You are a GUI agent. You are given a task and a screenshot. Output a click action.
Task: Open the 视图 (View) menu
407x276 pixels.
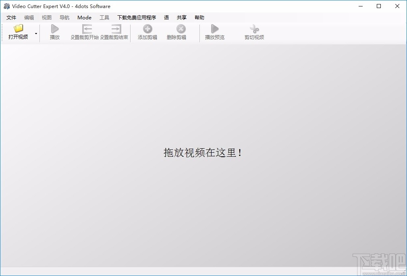tap(46, 17)
